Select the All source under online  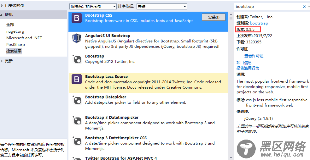tap(10, 25)
